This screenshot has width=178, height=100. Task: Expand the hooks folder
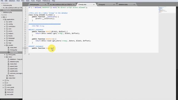coord(5,36)
